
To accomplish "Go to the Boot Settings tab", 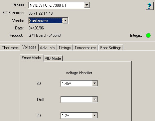I will click(x=111, y=48).
